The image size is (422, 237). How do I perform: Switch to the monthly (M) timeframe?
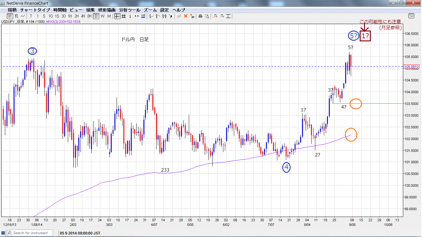pyautogui.click(x=109, y=16)
